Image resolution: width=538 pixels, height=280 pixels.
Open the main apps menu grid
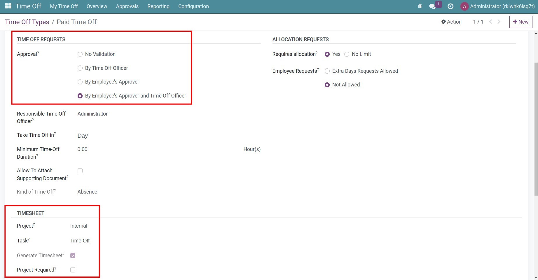[x=8, y=6]
